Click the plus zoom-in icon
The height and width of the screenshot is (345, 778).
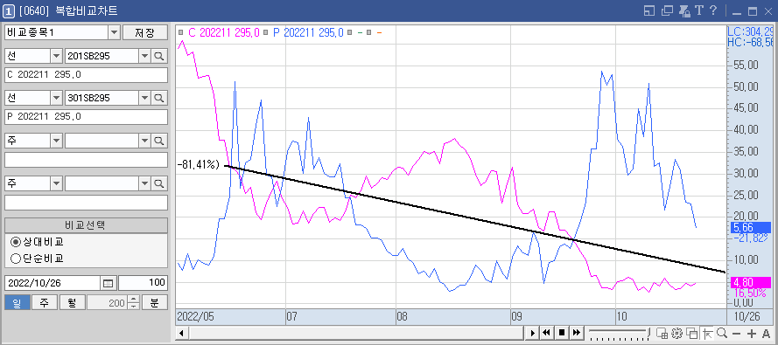pyautogui.click(x=752, y=333)
